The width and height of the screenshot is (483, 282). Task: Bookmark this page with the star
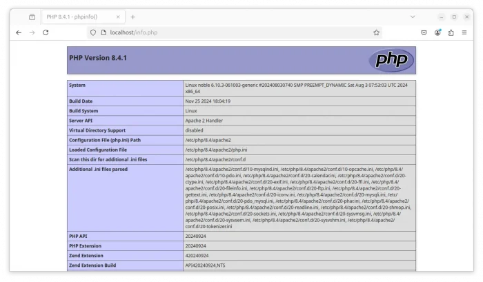tap(376, 32)
